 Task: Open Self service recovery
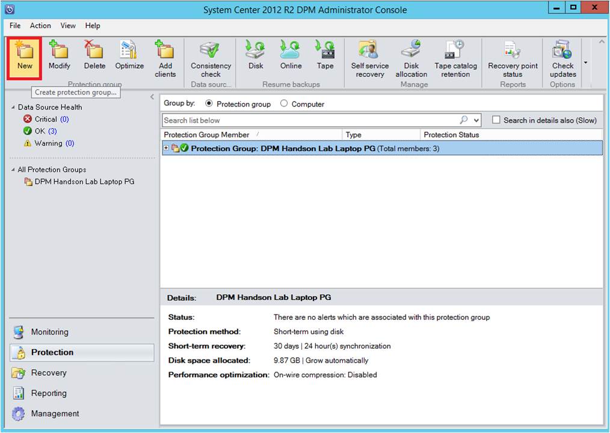click(x=369, y=57)
